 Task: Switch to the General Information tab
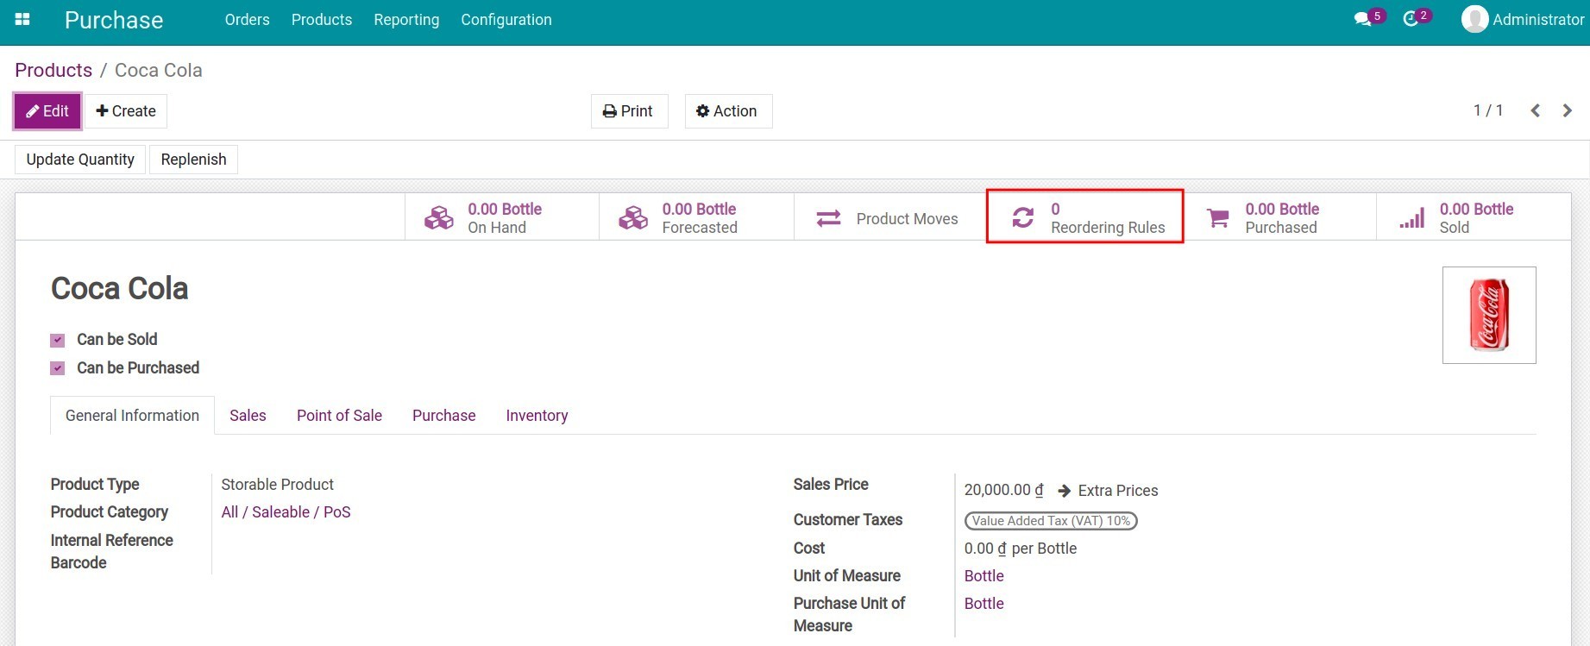132,415
